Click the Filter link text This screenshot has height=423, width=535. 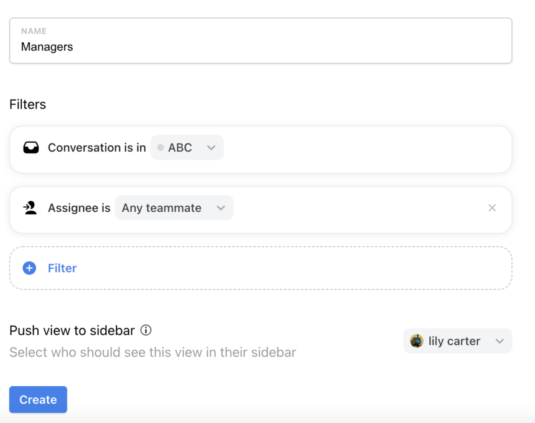coord(62,268)
